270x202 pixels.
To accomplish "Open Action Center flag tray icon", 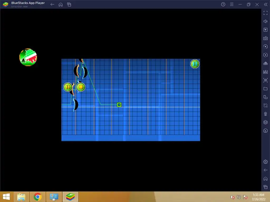I will click(x=245, y=197).
